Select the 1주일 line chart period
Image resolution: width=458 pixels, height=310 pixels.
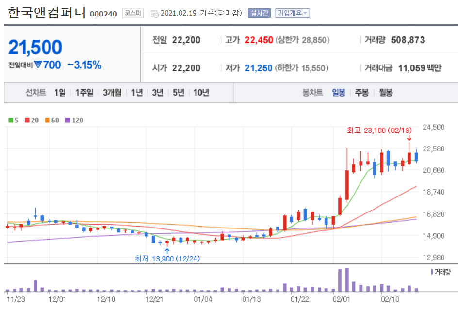[x=84, y=93]
